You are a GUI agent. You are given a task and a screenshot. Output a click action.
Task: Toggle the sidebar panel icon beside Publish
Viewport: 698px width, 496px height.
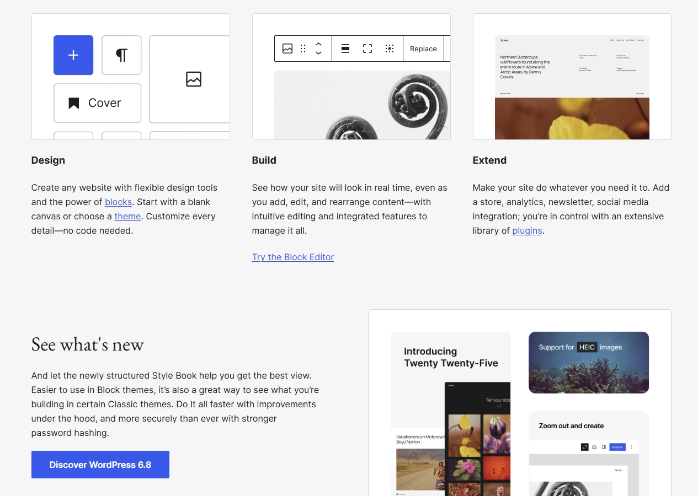click(604, 447)
